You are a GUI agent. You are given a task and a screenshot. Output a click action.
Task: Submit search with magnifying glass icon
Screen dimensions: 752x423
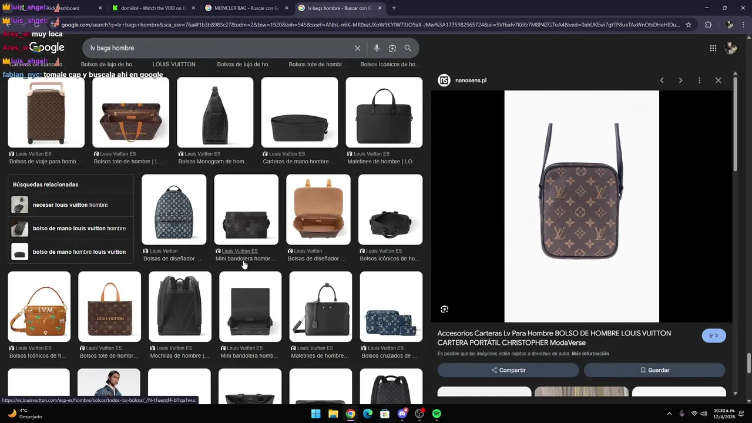point(408,48)
